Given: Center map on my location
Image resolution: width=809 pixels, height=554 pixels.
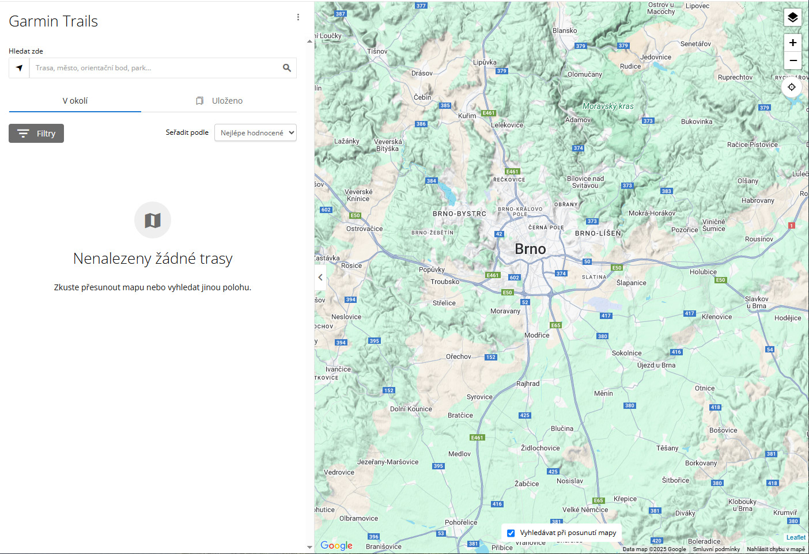Looking at the screenshot, I should [x=792, y=87].
